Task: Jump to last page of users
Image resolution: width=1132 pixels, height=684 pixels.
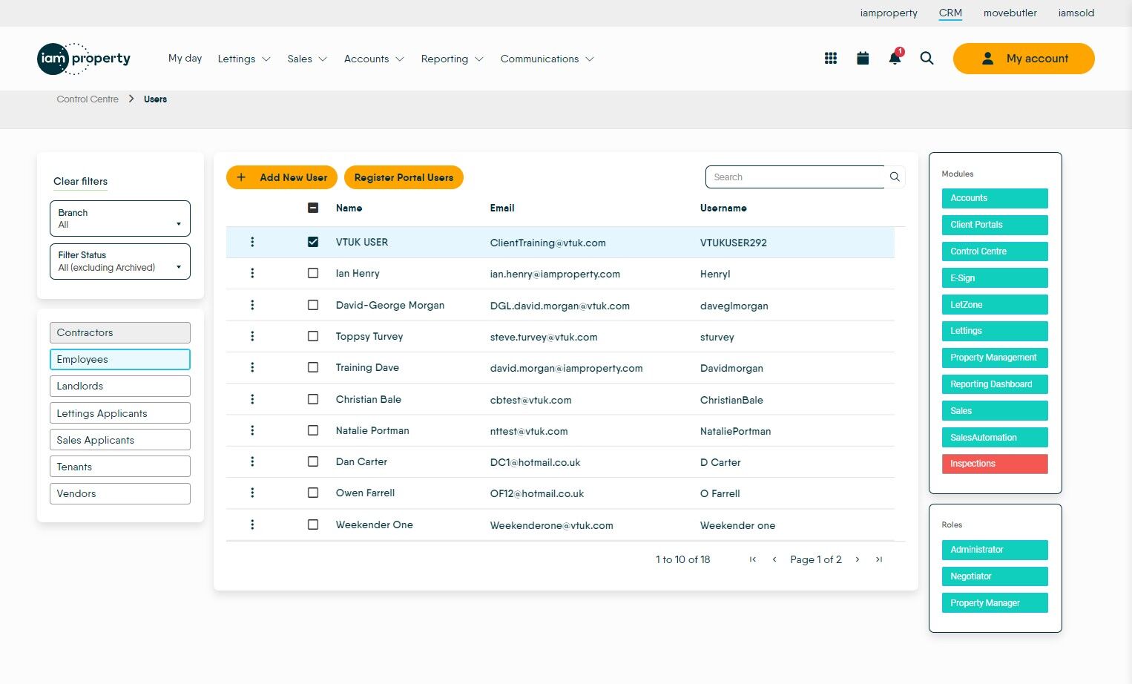Action: (x=879, y=559)
